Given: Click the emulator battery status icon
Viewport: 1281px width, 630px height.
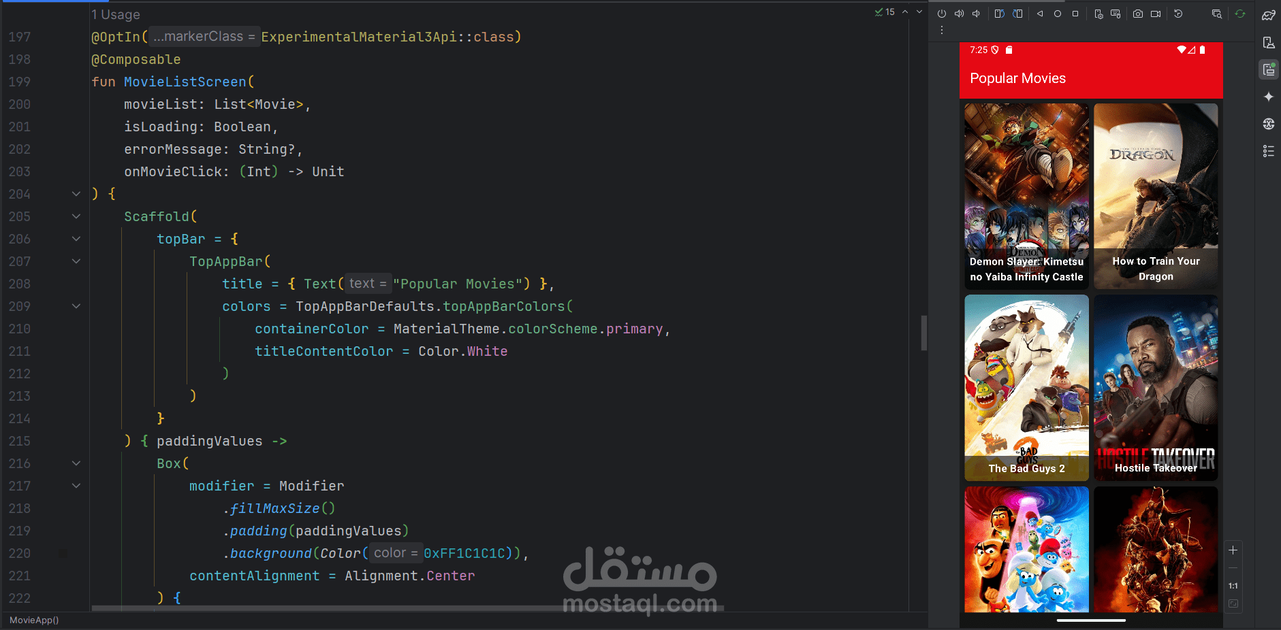Looking at the screenshot, I should [1202, 50].
